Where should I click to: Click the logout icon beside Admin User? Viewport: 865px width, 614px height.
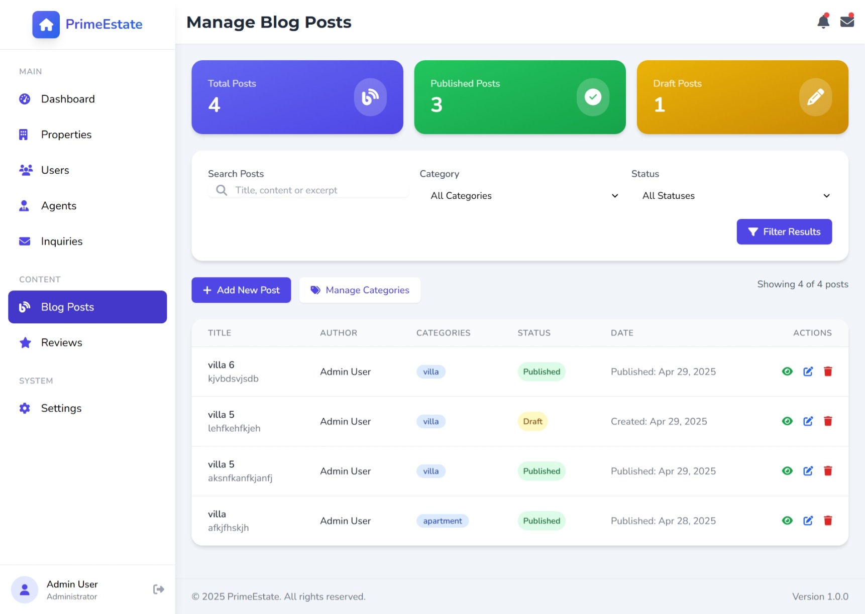(x=158, y=589)
